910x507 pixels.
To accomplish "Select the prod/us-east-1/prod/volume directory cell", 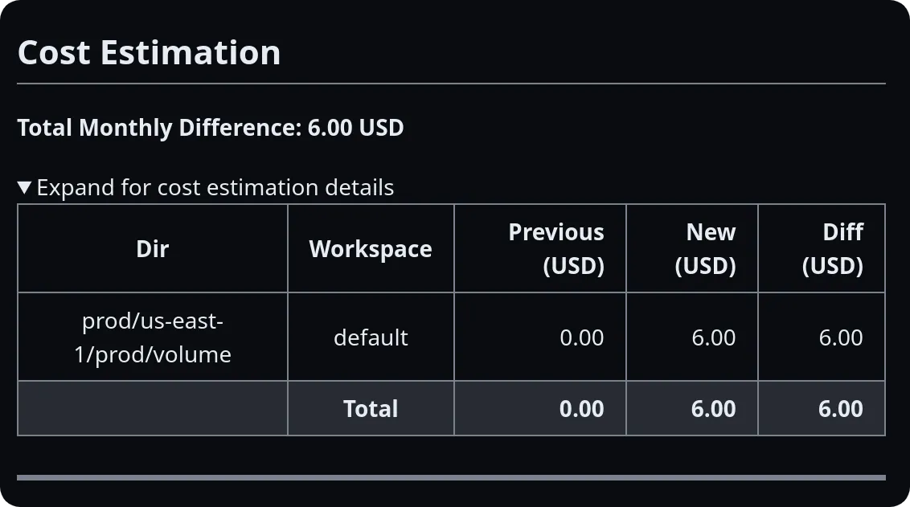I will coord(152,337).
